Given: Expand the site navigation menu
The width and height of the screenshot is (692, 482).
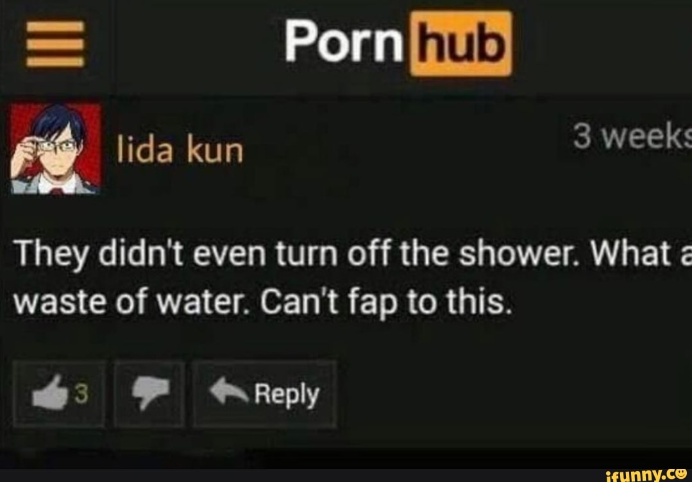Looking at the screenshot, I should click(x=55, y=44).
